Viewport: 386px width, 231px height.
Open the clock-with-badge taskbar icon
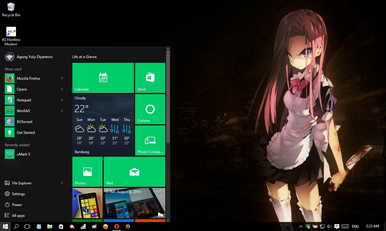pos(72,226)
